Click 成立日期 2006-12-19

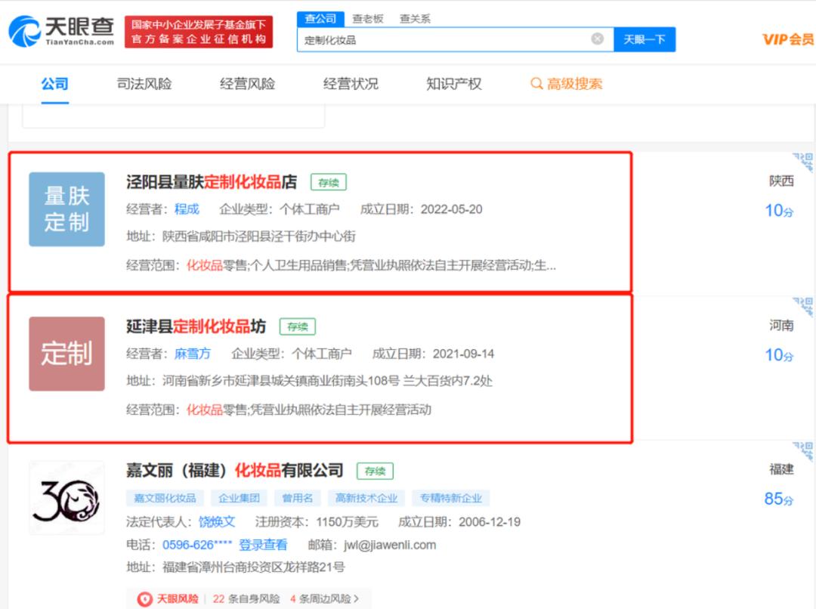(459, 521)
